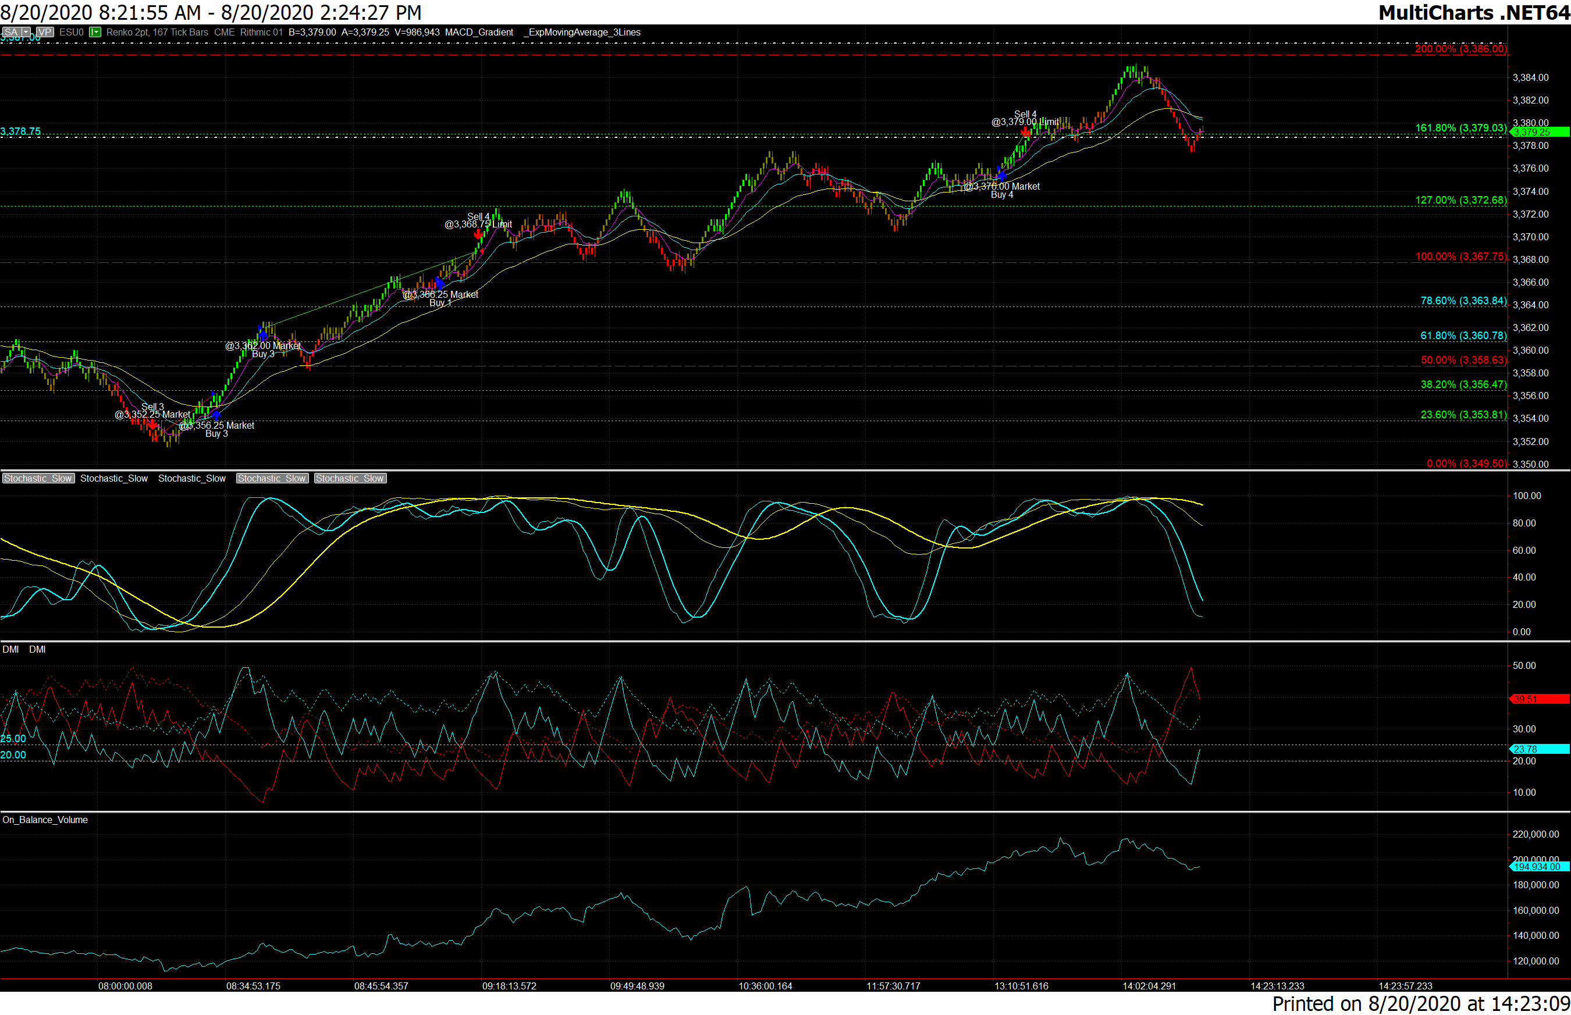The image size is (1571, 1015).
Task: Click the 220,000.00 value on OBV scale
Action: click(1536, 835)
